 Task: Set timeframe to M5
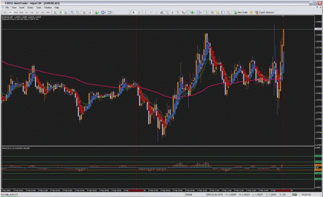pos(10,12)
